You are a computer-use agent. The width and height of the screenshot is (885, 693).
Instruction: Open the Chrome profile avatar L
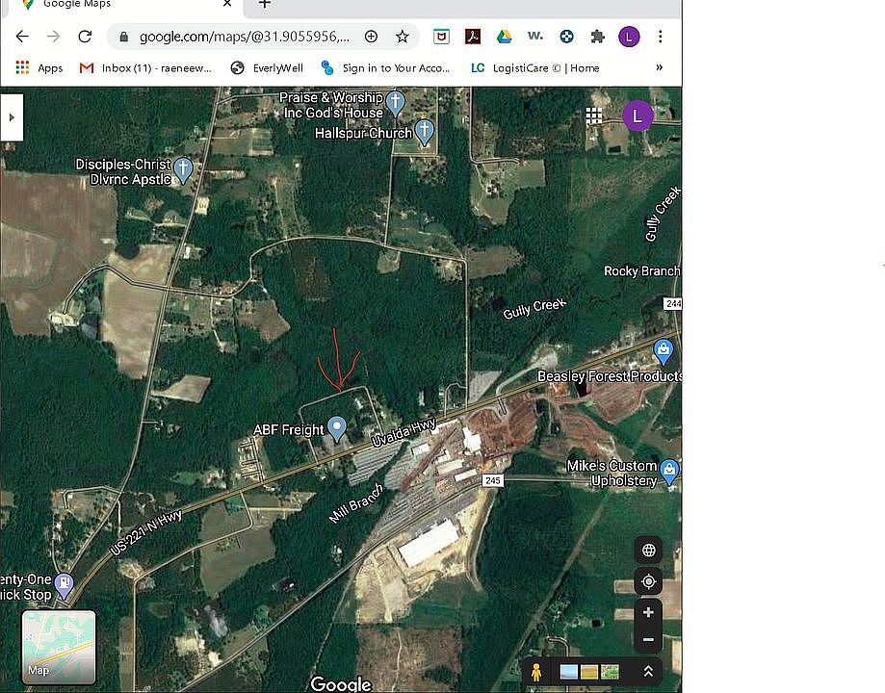(x=629, y=37)
